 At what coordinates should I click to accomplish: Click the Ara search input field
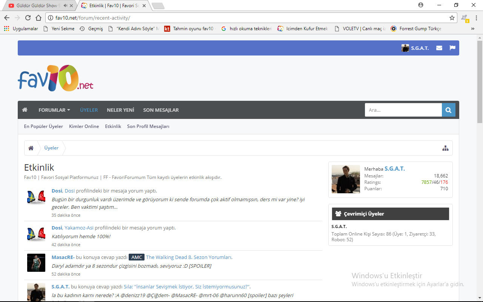tap(403, 110)
